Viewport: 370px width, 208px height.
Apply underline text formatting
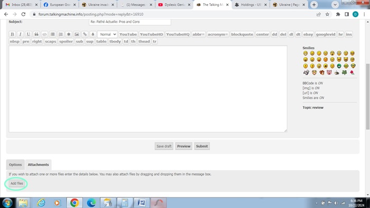[x=29, y=34]
